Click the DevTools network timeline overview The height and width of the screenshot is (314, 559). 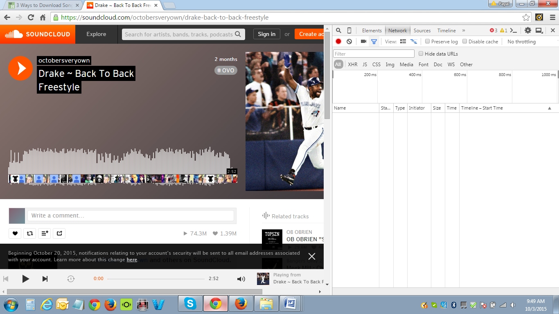(x=445, y=87)
